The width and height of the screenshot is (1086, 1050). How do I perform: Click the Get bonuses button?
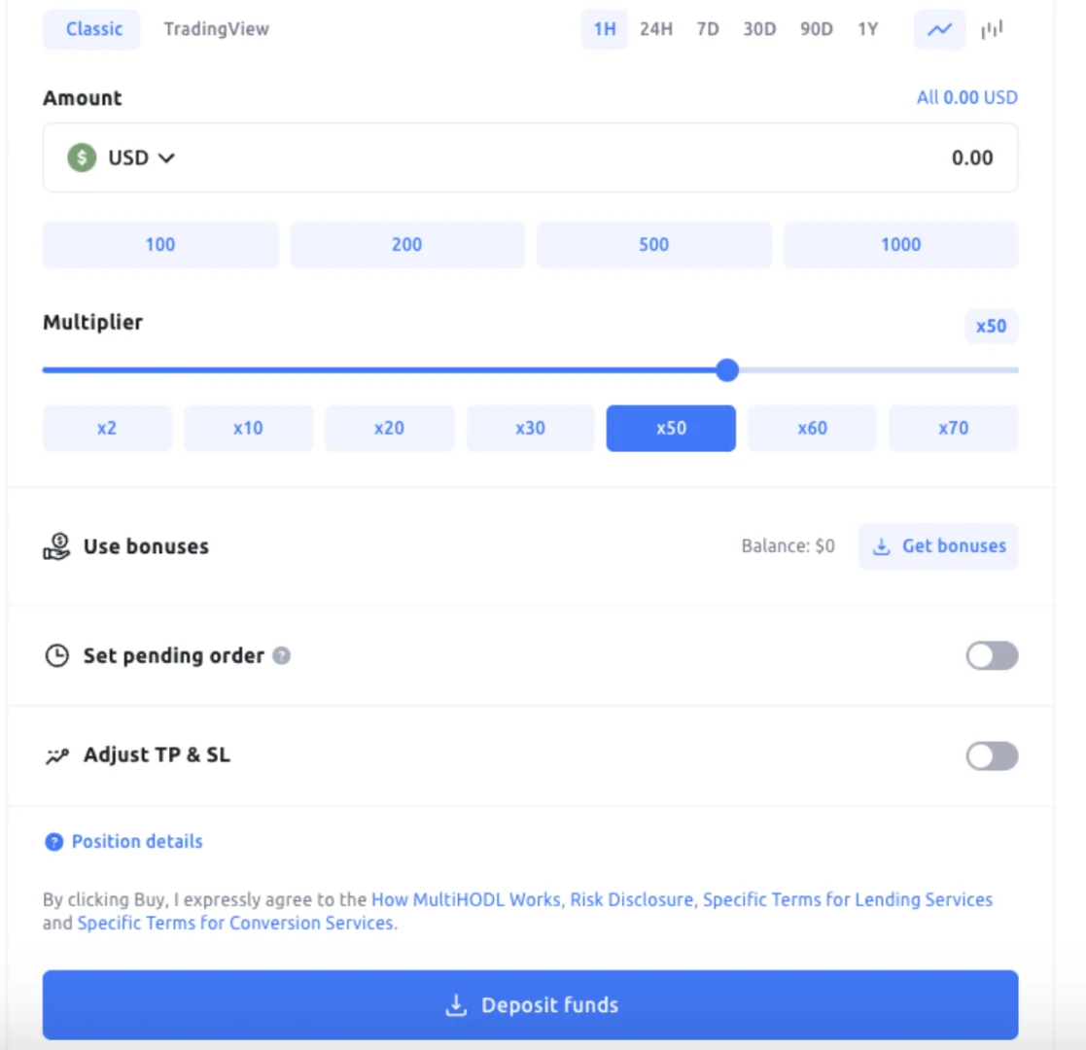pyautogui.click(x=938, y=546)
